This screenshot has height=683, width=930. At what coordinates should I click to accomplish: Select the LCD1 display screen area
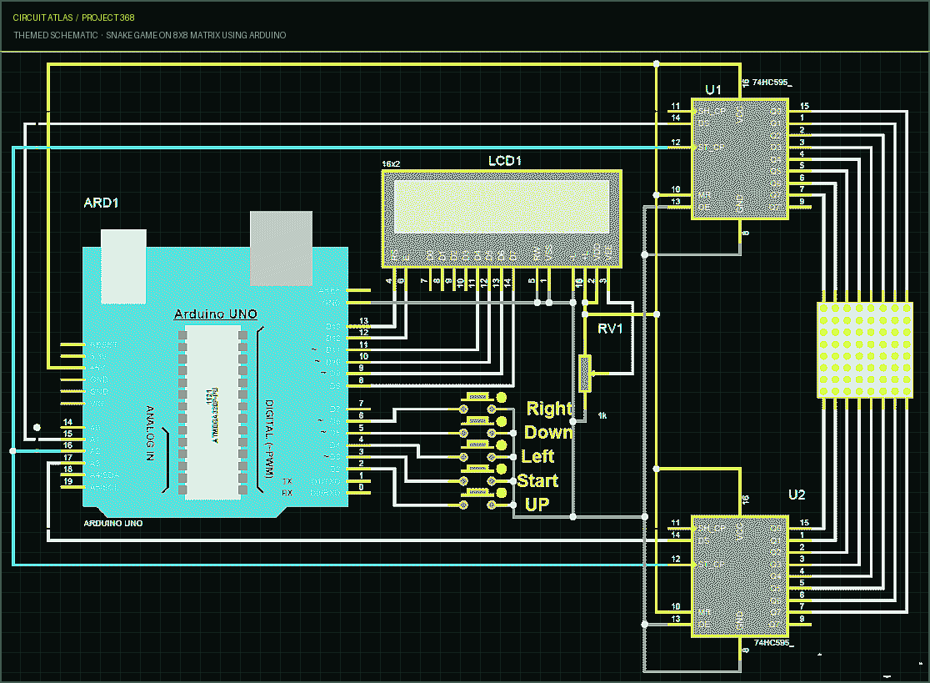pyautogui.click(x=502, y=207)
